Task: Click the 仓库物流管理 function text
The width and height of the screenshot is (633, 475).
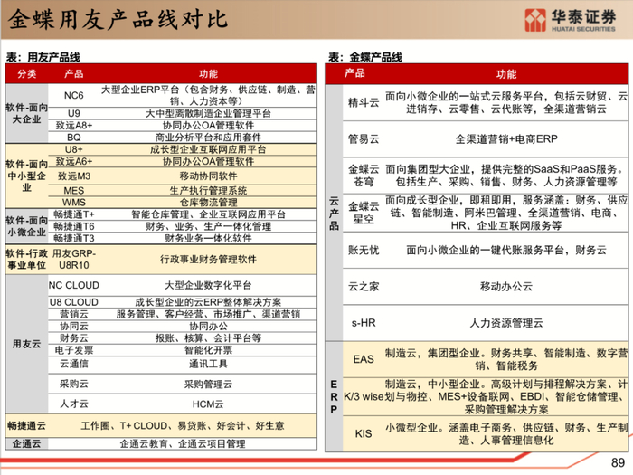Action: (208, 202)
